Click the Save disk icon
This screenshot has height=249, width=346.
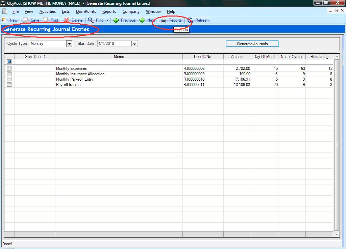click(26, 20)
